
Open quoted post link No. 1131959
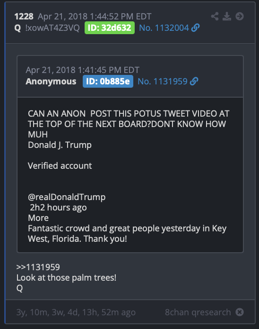163,82
